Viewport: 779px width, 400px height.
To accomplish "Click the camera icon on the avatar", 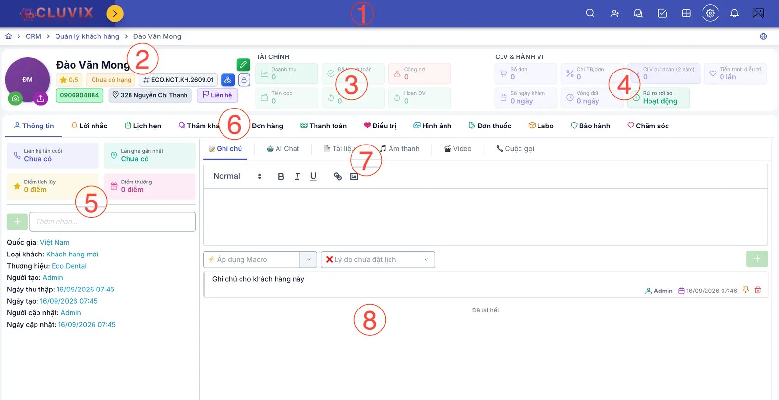I will (16, 98).
